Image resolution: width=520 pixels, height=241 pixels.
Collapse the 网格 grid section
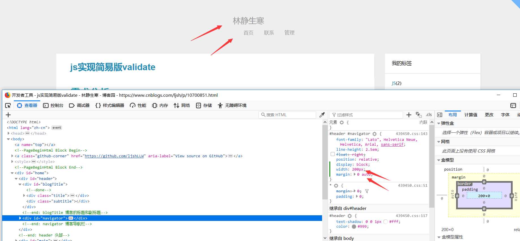[x=439, y=142]
